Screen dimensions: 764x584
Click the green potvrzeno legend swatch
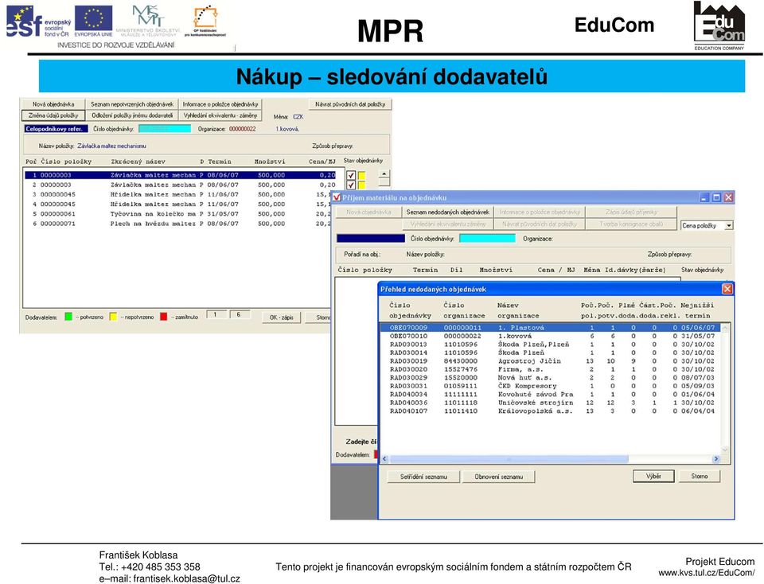point(68,317)
